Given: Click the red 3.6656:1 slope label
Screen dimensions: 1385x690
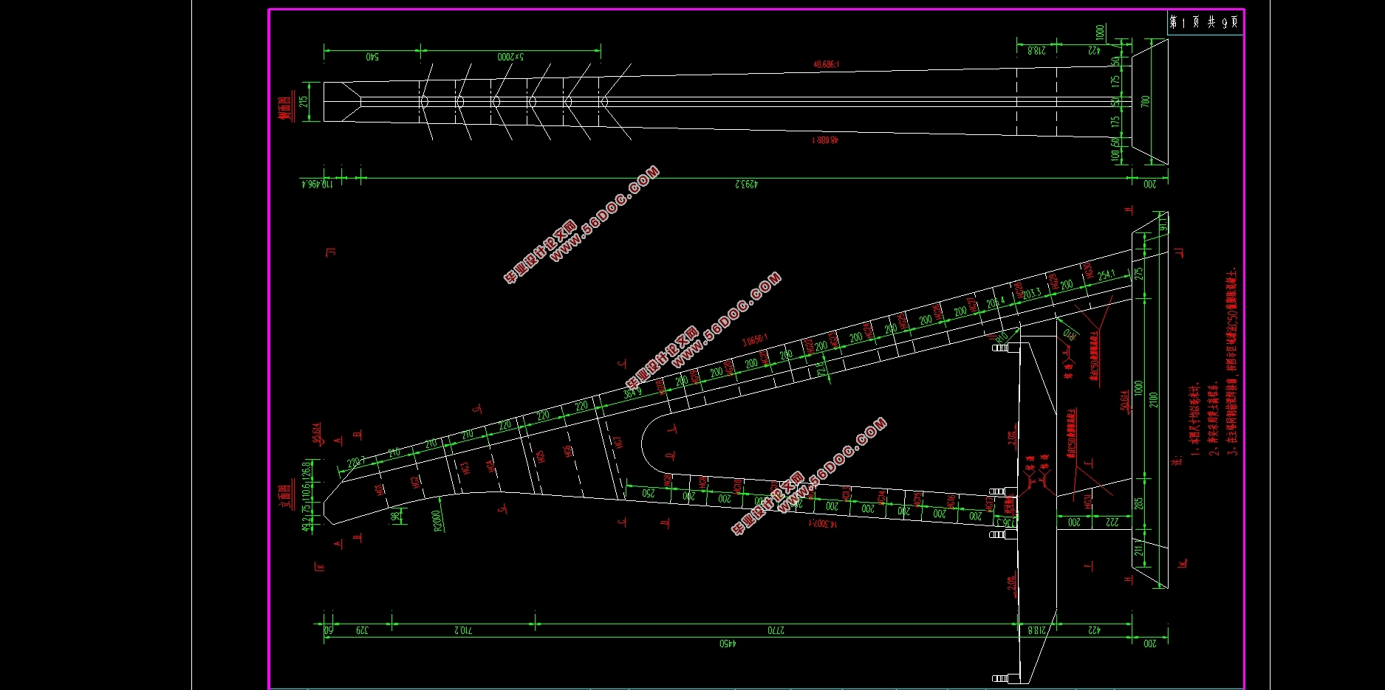Looking at the screenshot, I should click(x=754, y=340).
